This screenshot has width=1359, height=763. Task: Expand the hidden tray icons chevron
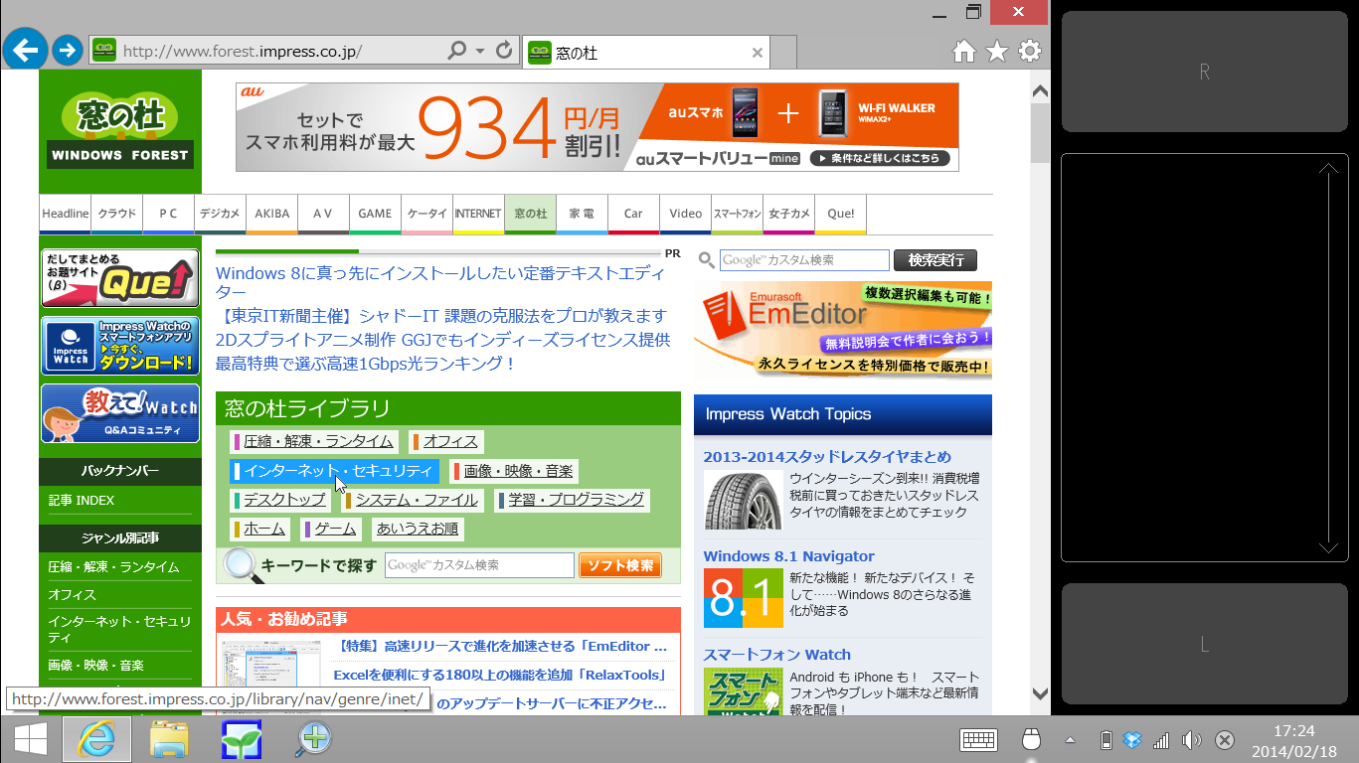click(x=1070, y=740)
